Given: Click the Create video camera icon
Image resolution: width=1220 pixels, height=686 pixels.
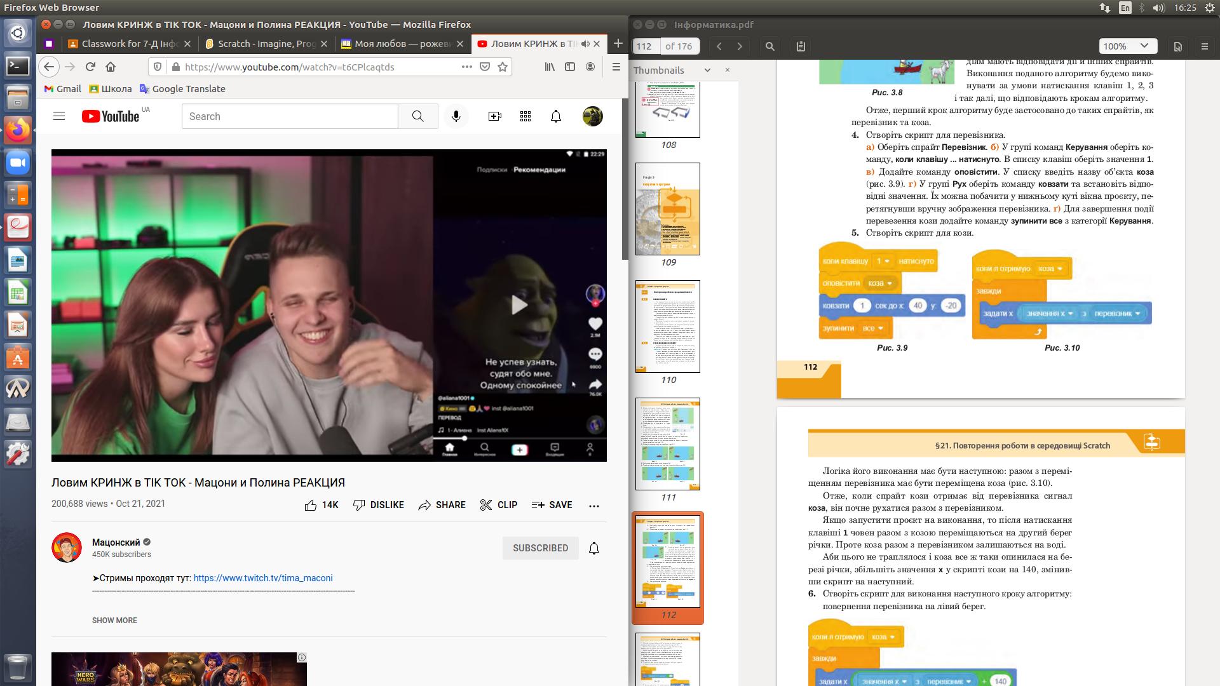Looking at the screenshot, I should pos(494,116).
